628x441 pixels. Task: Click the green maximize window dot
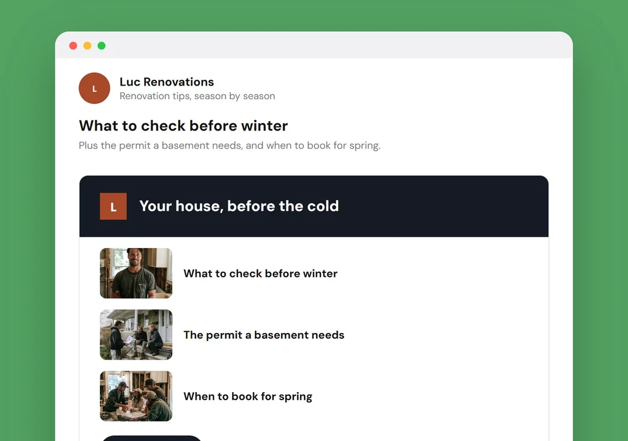point(102,45)
